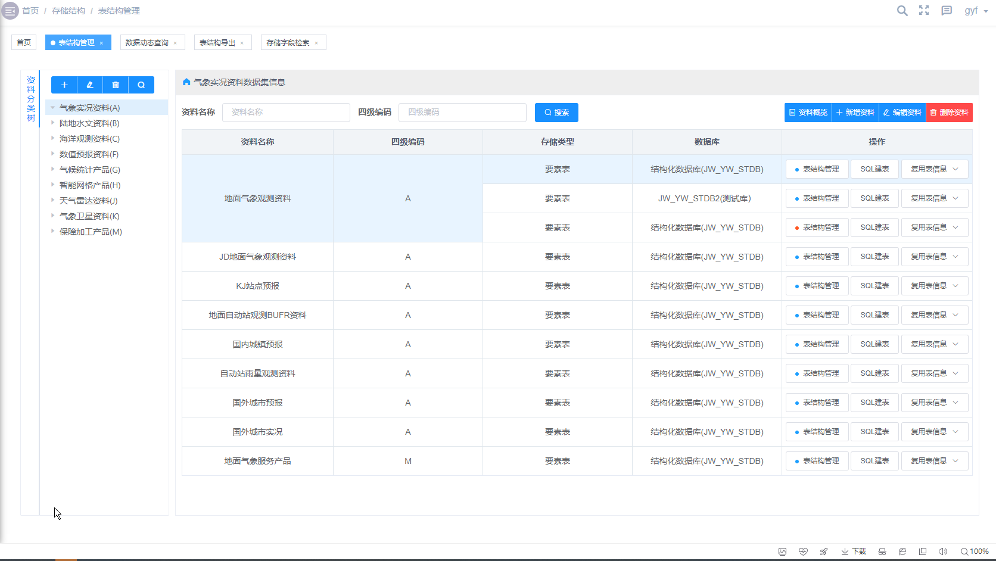Open the header search icon
Screen dimensions: 996x561
[x=902, y=11]
